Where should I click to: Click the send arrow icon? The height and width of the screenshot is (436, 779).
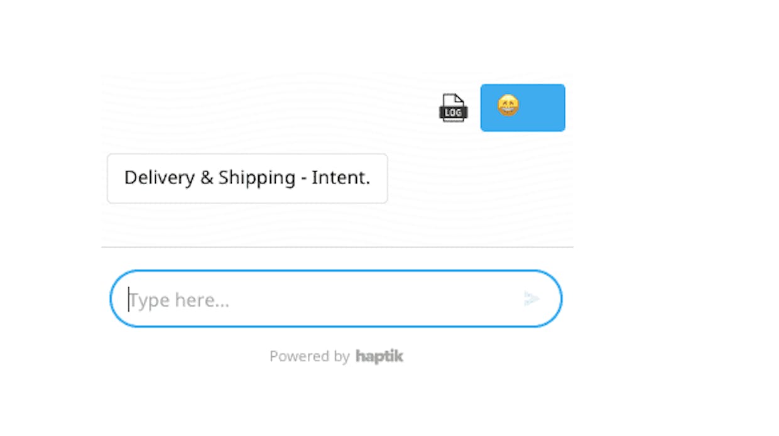pyautogui.click(x=531, y=299)
